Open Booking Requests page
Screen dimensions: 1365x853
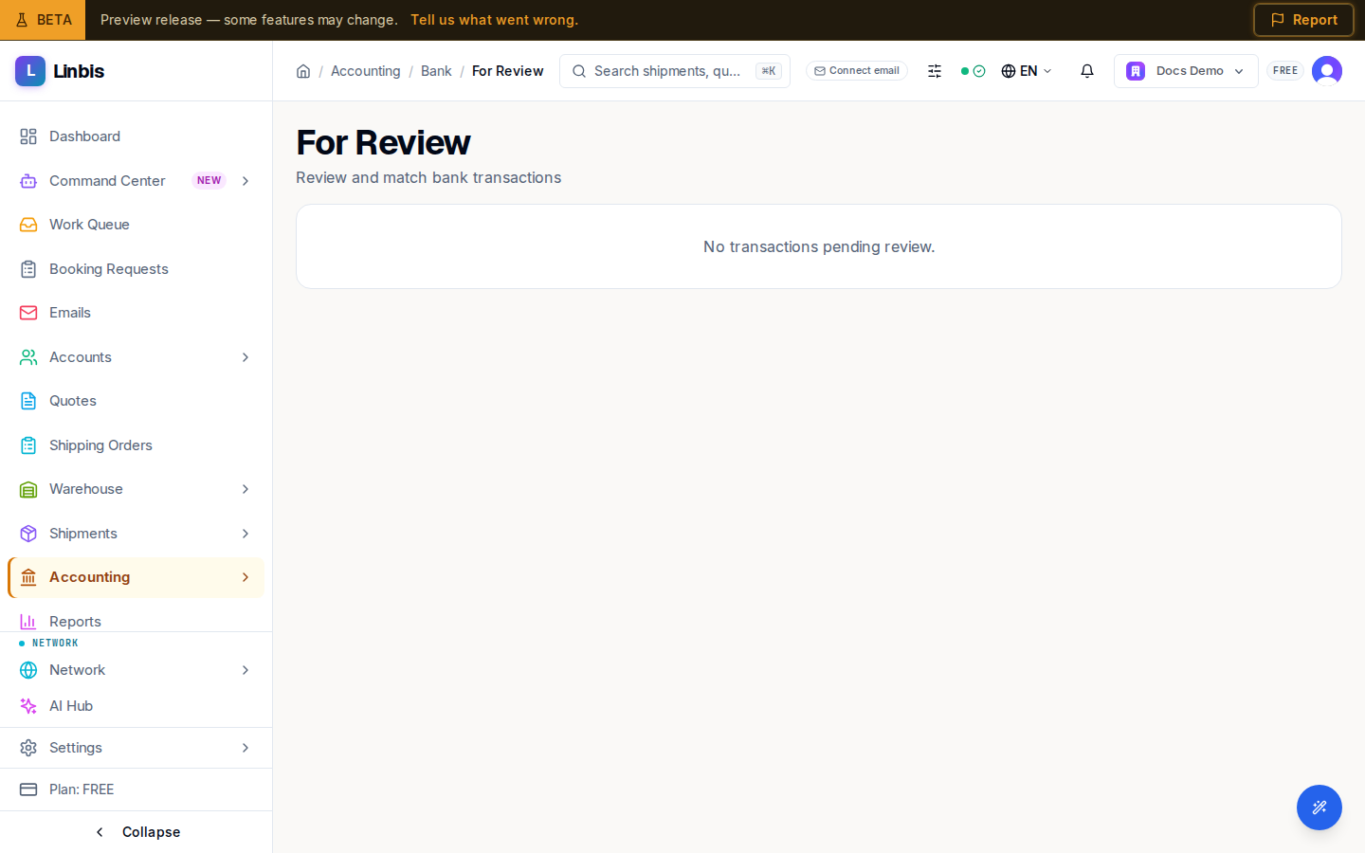pyautogui.click(x=136, y=269)
